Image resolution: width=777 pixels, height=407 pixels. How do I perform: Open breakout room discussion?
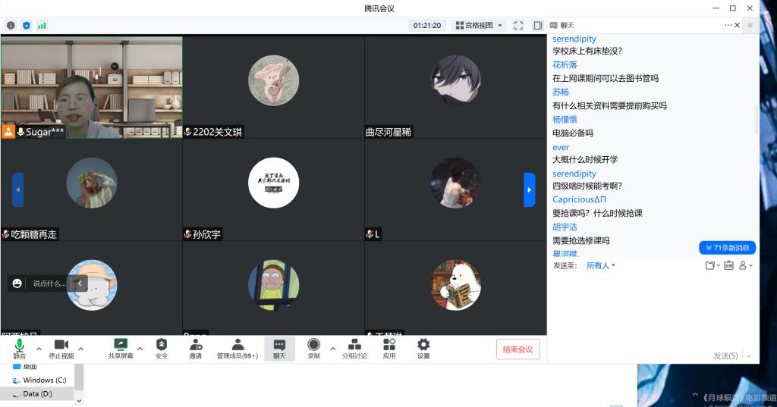point(354,349)
